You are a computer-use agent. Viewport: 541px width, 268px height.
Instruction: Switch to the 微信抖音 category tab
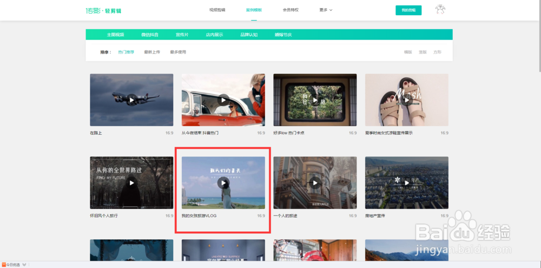150,35
